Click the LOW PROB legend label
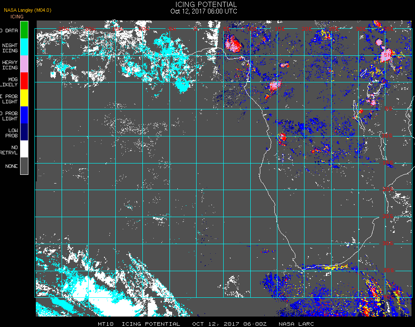 pos(11,133)
